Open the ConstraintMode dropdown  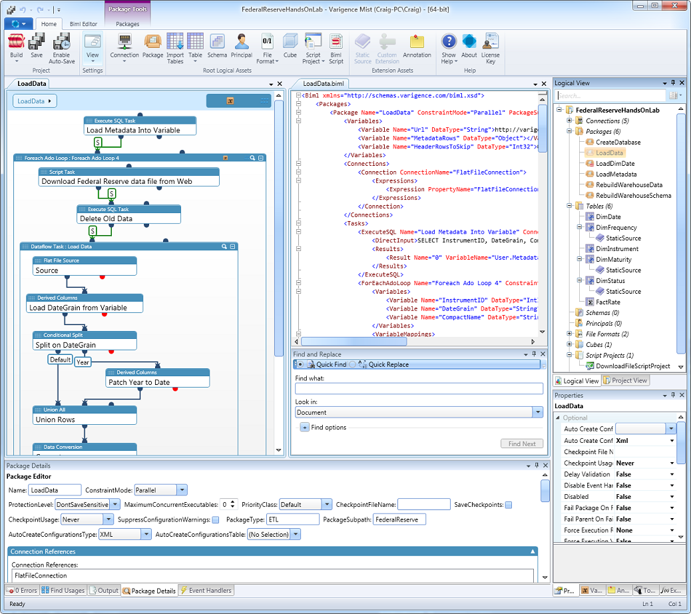coord(182,489)
